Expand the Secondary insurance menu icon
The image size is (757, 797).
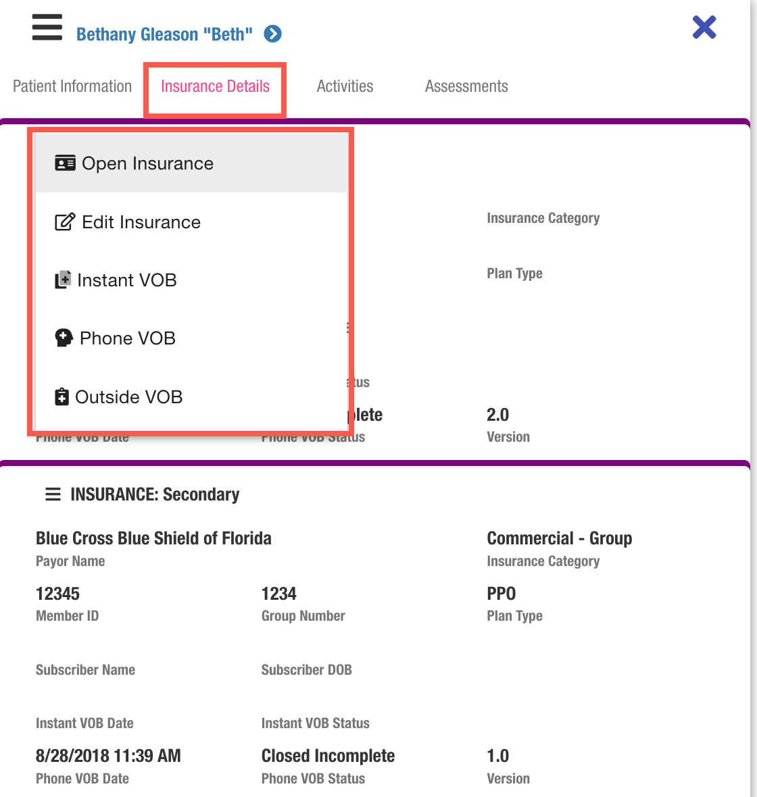pyautogui.click(x=53, y=494)
